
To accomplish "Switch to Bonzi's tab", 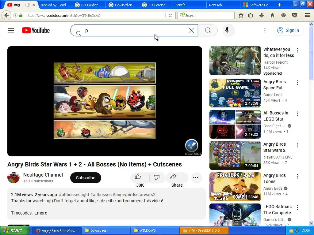I will [189, 5].
